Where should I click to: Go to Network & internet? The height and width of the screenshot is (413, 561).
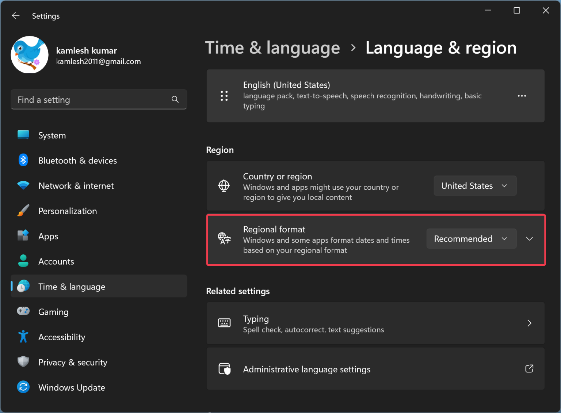point(76,186)
